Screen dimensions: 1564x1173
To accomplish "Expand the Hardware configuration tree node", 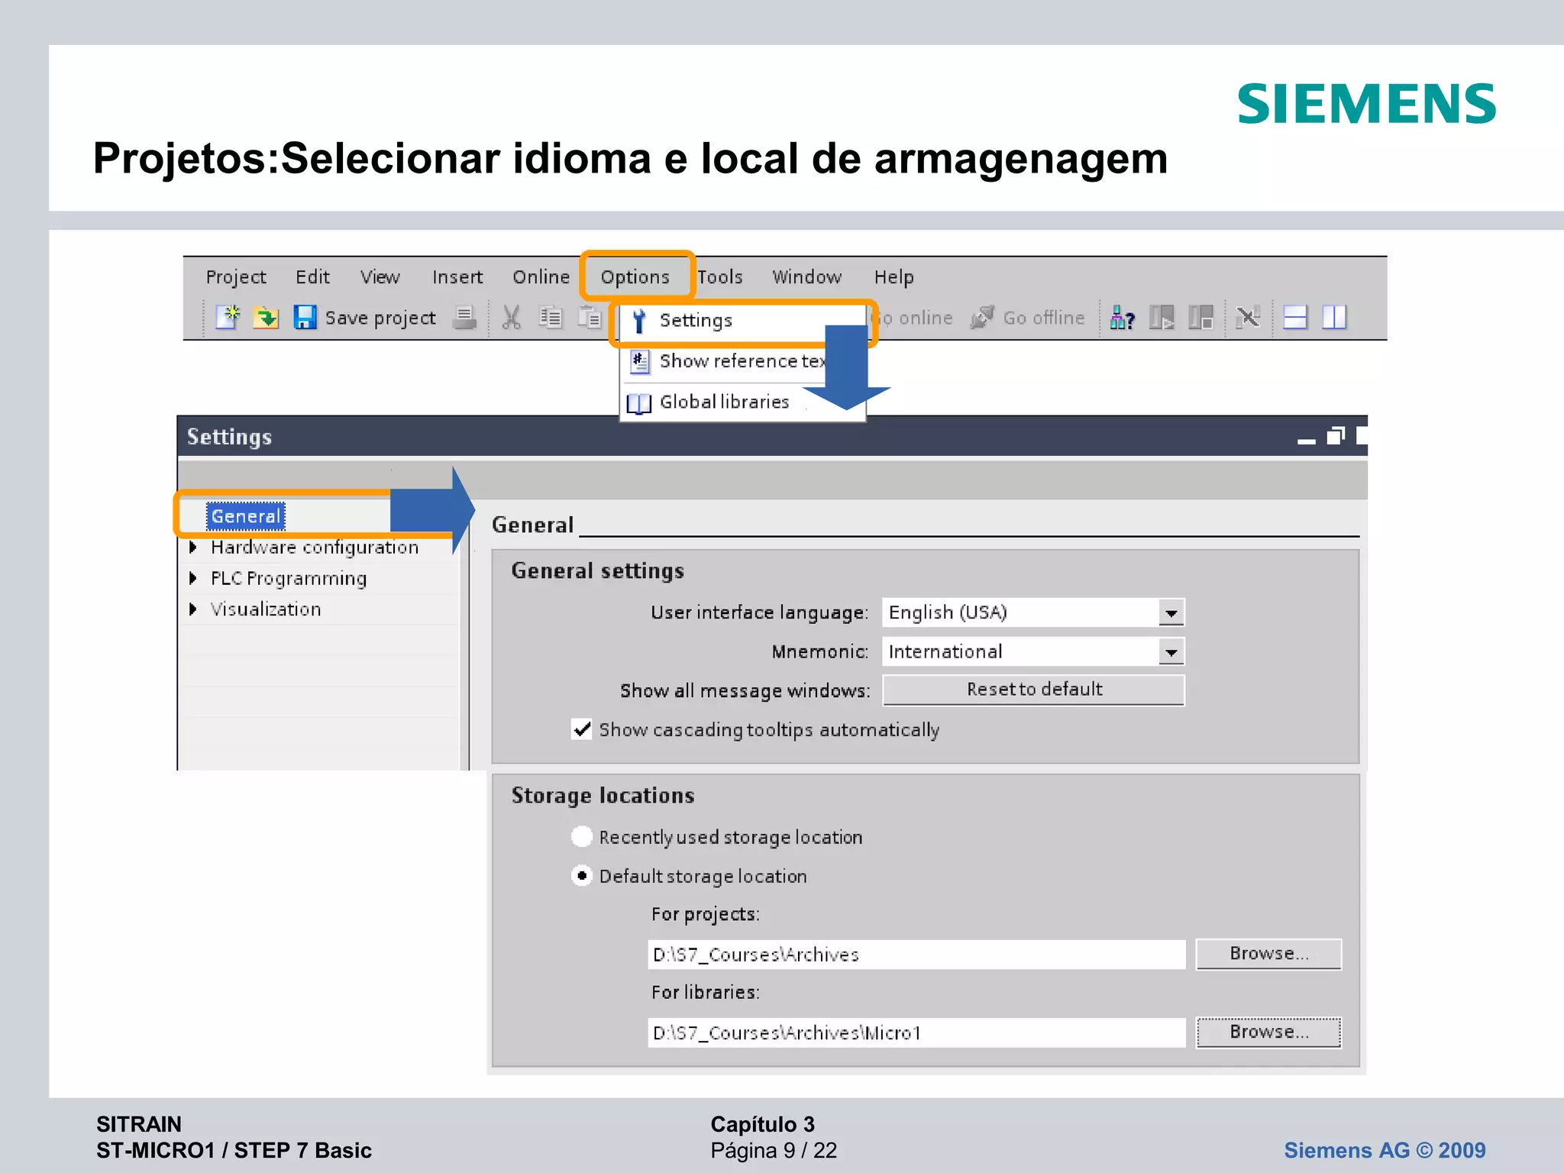I will click(193, 548).
